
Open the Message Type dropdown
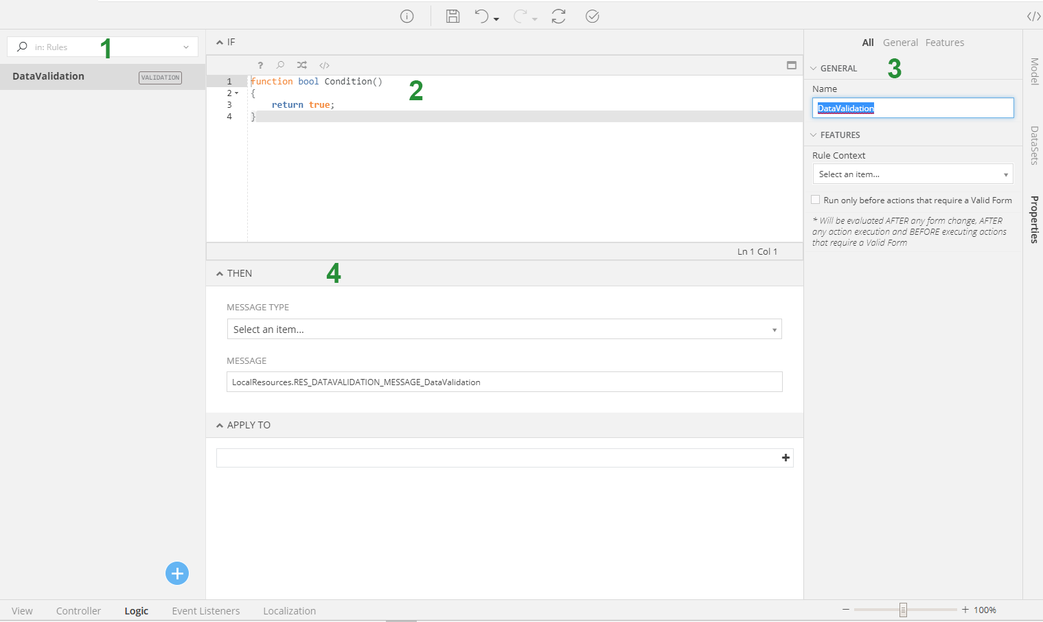pos(504,330)
